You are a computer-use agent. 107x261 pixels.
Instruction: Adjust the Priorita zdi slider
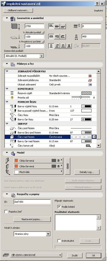pos(81,97)
